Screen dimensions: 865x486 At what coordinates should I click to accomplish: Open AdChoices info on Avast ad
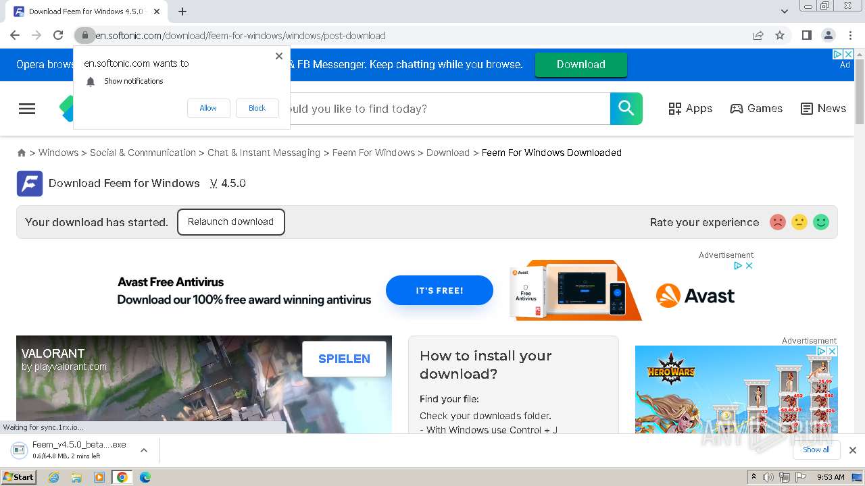[x=739, y=266]
